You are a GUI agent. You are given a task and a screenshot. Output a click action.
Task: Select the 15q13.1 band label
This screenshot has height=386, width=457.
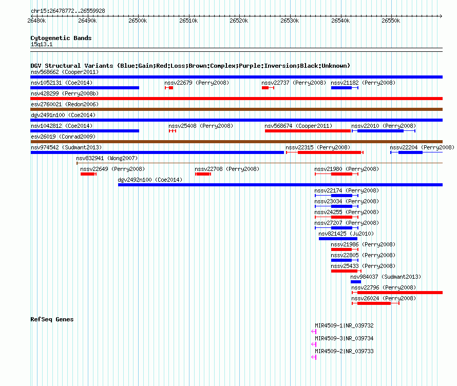pyautogui.click(x=42, y=44)
